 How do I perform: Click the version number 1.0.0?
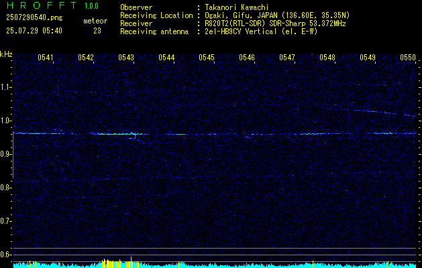click(x=91, y=6)
